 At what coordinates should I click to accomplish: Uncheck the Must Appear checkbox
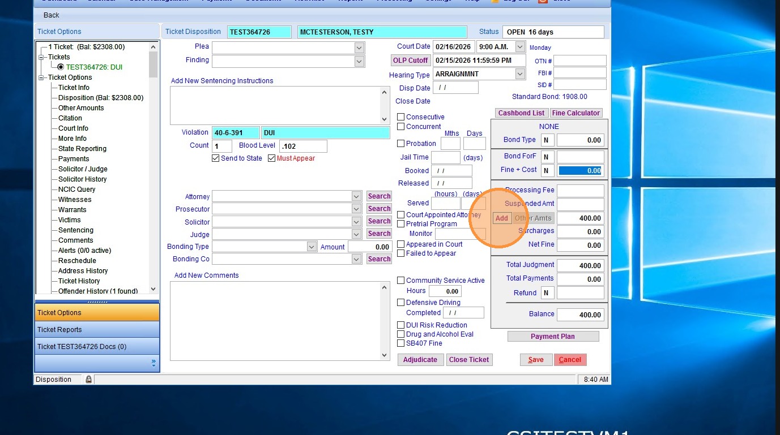pyautogui.click(x=272, y=158)
